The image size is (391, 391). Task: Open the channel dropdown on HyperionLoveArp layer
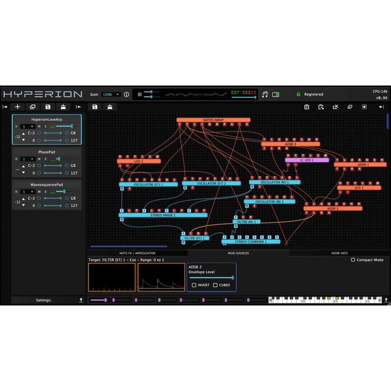(x=27, y=127)
